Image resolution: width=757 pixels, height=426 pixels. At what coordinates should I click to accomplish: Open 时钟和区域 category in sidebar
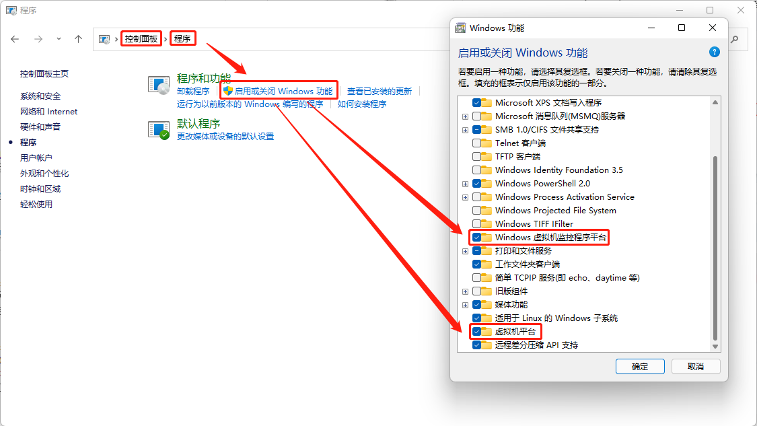[x=40, y=189]
